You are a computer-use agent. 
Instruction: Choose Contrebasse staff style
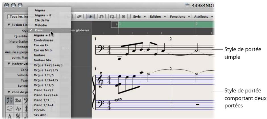[x=49, y=40]
